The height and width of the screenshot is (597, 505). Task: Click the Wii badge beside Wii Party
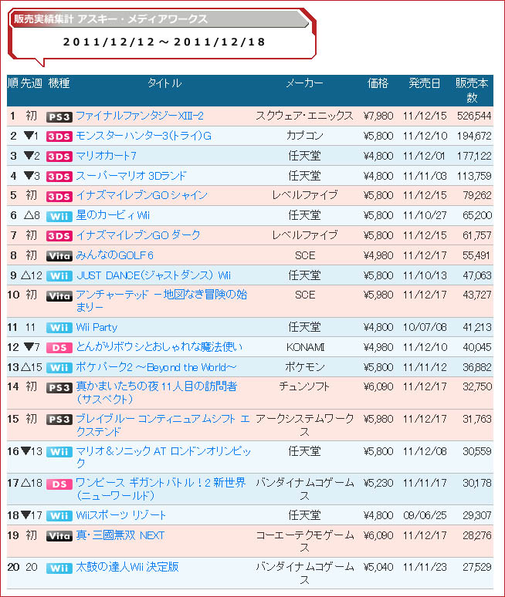[59, 328]
